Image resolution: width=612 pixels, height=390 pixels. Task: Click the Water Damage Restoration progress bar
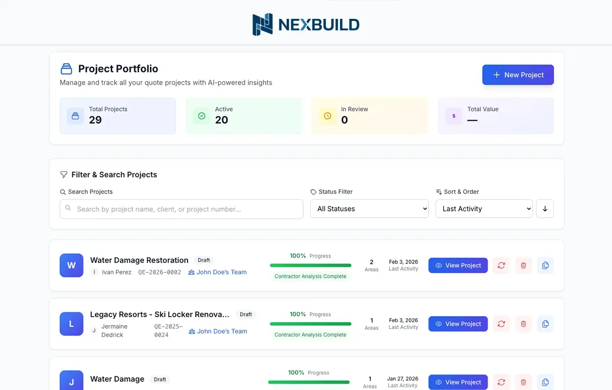(310, 266)
